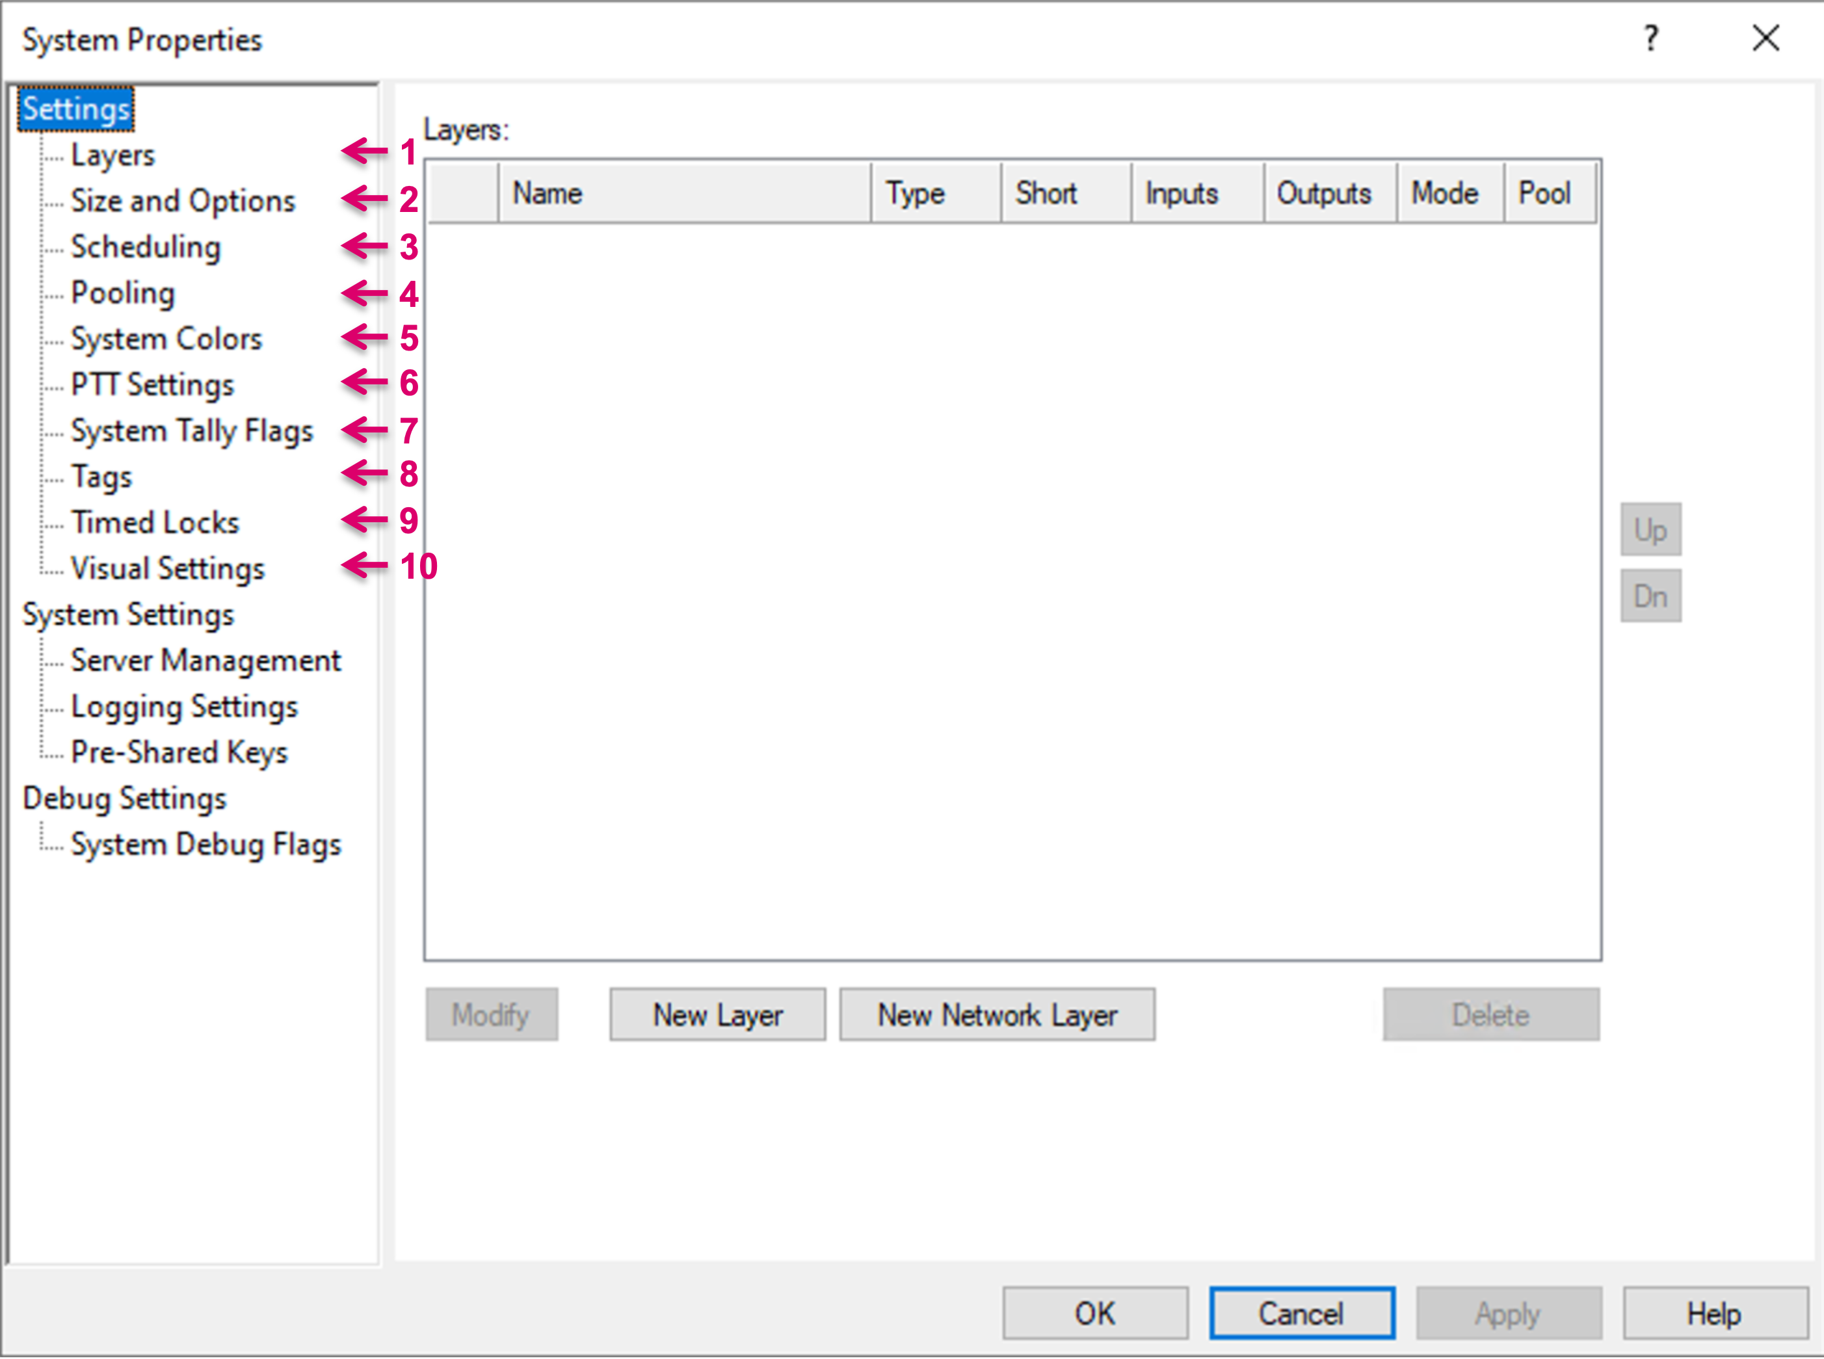Open the Size and Options page
1824x1359 pixels.
[x=183, y=201]
